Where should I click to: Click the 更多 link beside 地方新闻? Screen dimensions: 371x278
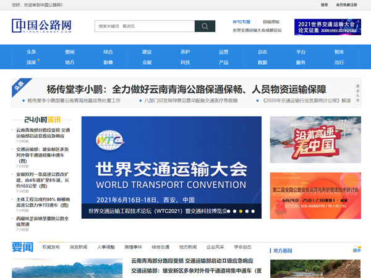[357, 250]
